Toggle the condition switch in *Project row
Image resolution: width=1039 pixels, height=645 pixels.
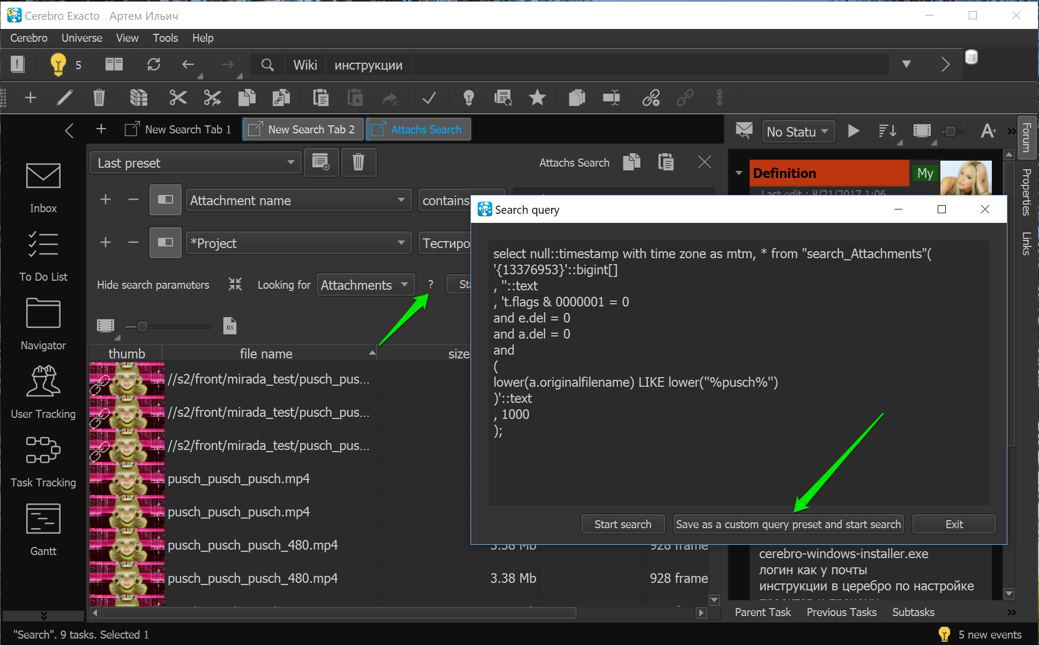[x=166, y=243]
